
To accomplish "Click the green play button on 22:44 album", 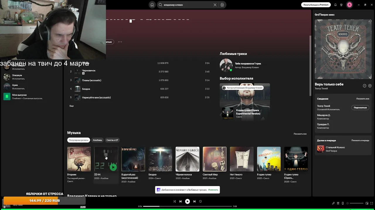I will (113, 167).
